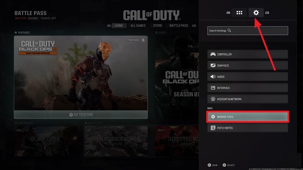The width and height of the screenshot is (303, 170).
Task: Click the purchase tag icon on featured card
Action: [143, 40]
